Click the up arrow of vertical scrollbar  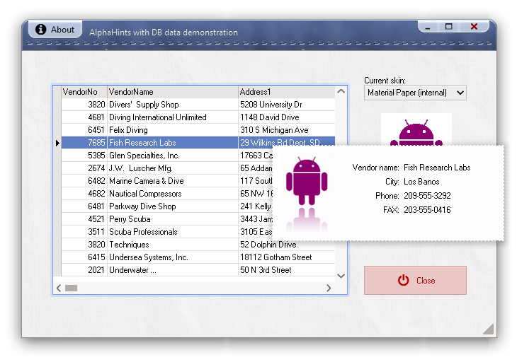click(341, 91)
